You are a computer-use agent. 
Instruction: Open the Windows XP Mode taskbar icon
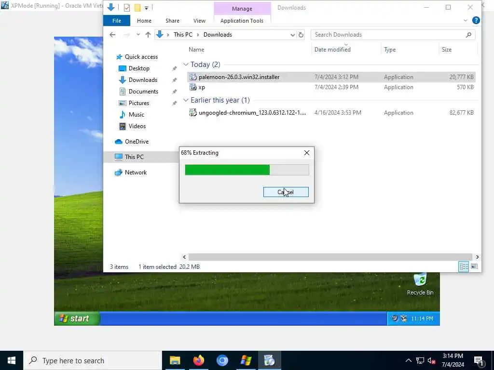(x=246, y=360)
